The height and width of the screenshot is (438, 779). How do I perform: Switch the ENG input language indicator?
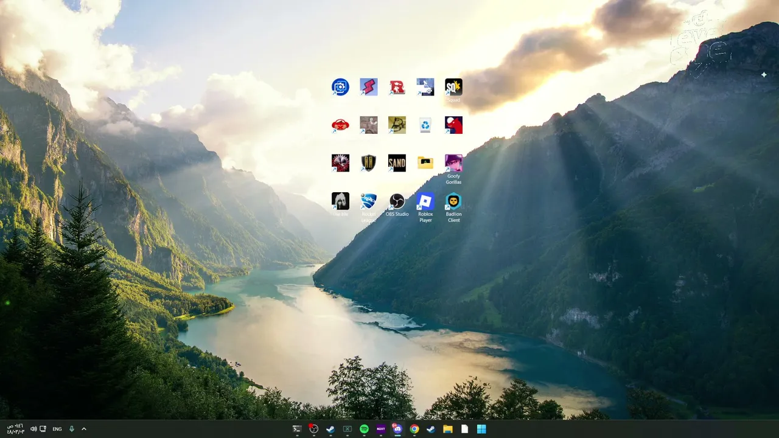click(57, 429)
